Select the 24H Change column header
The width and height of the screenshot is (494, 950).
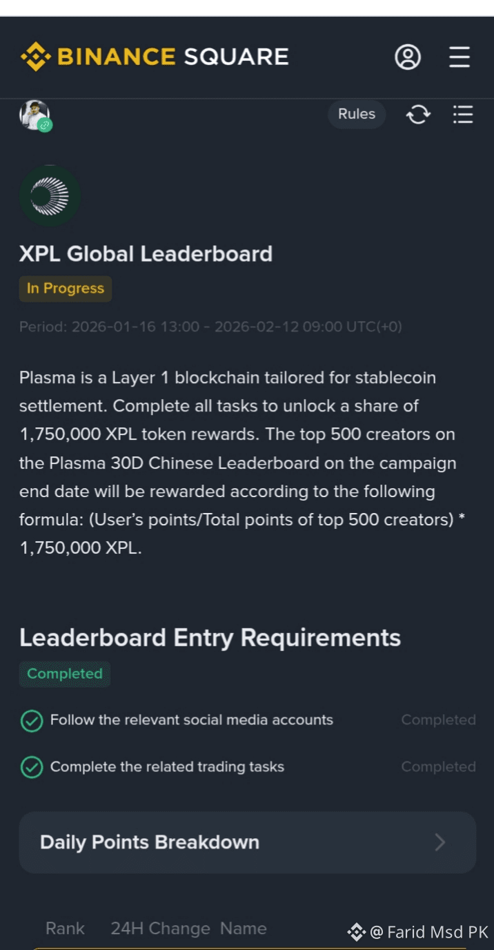click(x=160, y=929)
